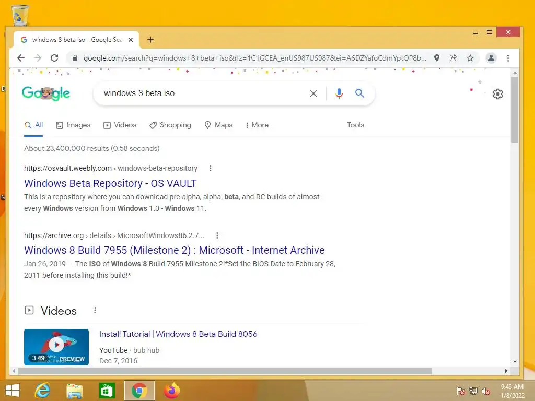The image size is (535, 401).
Task: Switch to the Shopping tab
Action: (170, 125)
